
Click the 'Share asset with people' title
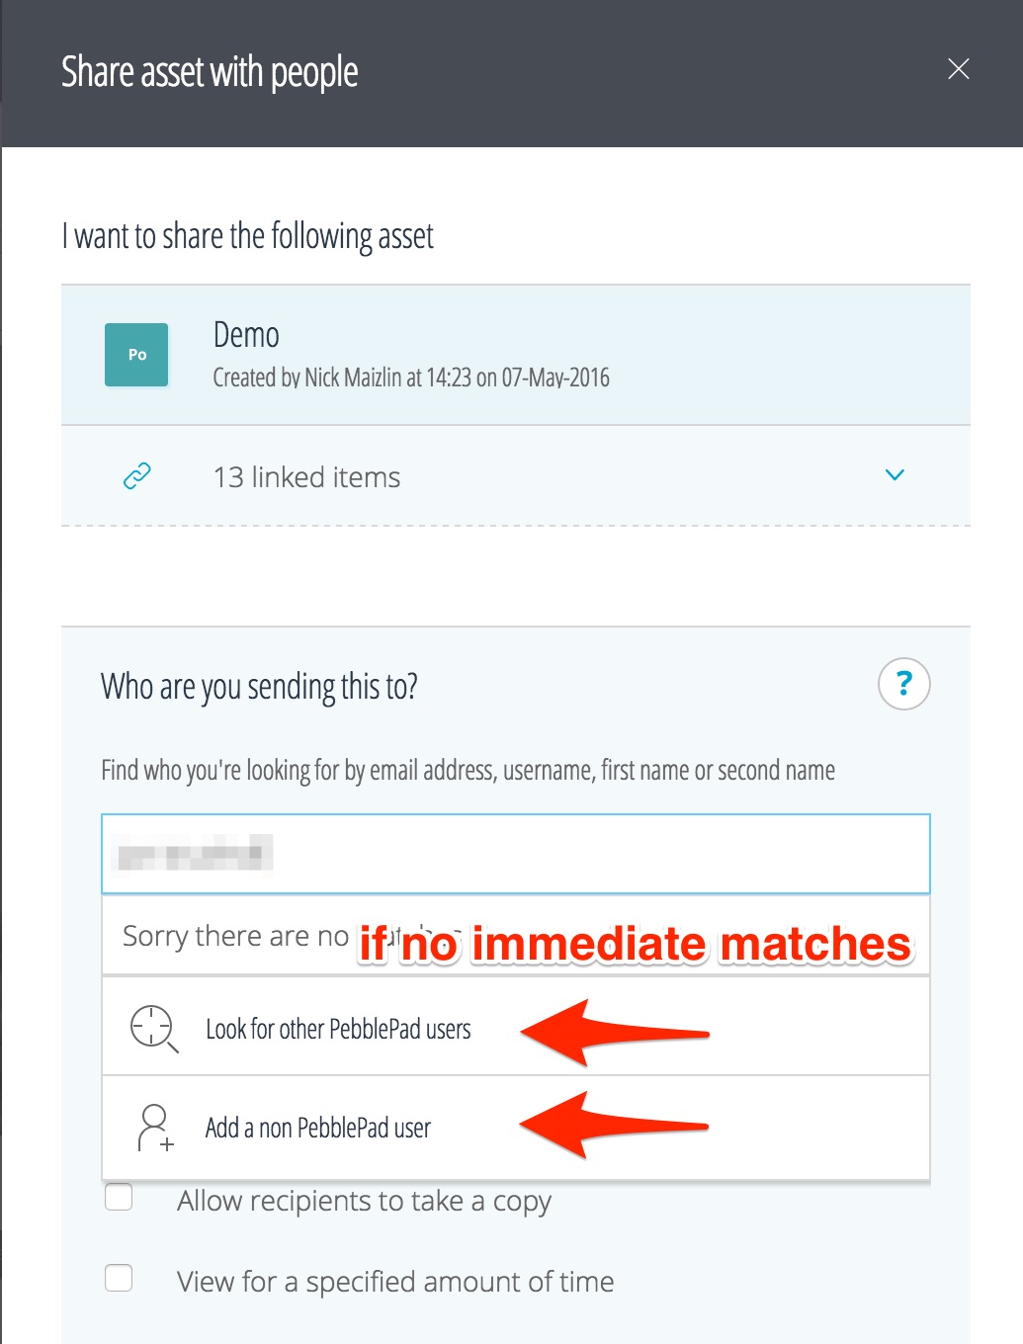tap(210, 72)
